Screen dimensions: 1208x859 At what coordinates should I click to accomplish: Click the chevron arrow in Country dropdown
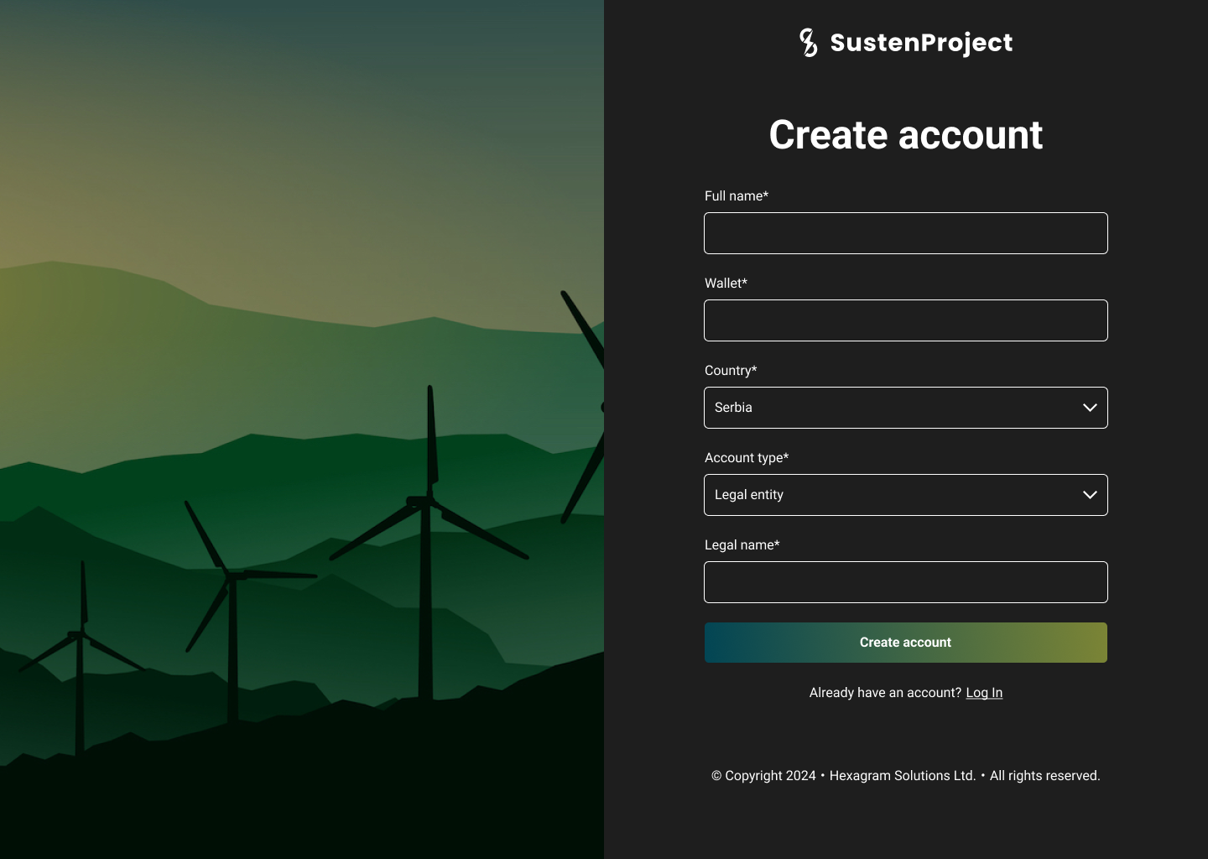tap(1090, 408)
